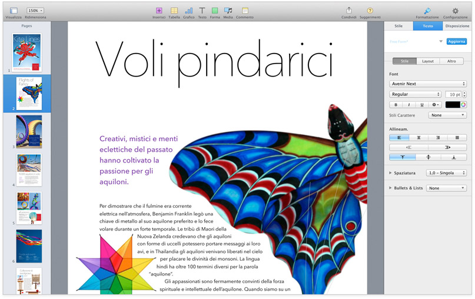Add a text box via Testo icon
Viewport: 475px width, 299px height.
point(202,11)
